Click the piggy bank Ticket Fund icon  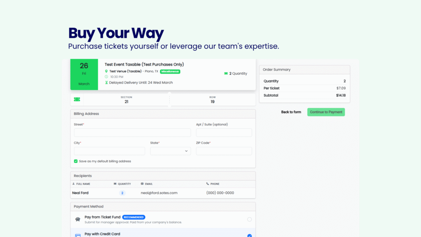(78, 219)
